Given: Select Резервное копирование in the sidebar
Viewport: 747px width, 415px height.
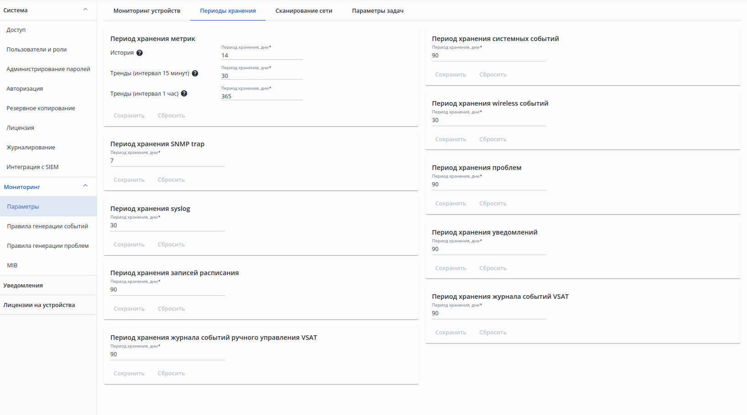Looking at the screenshot, I should [41, 108].
